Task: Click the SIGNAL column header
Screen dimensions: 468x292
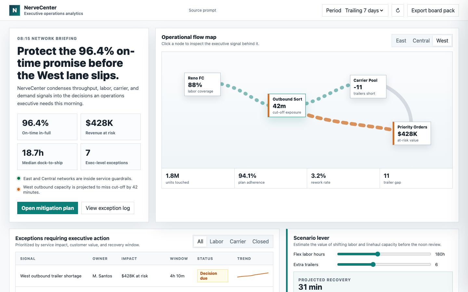Action: (x=28, y=259)
